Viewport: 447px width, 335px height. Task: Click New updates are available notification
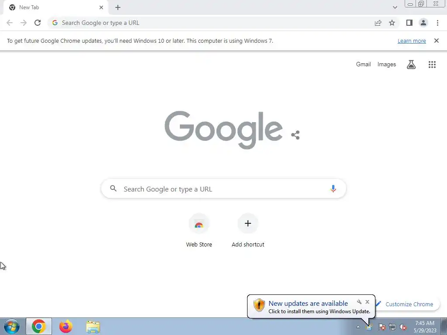point(308,304)
